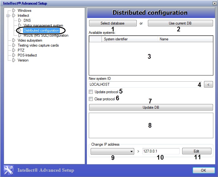Click the Select database button
The height and width of the screenshot is (177, 218).
(113, 23)
